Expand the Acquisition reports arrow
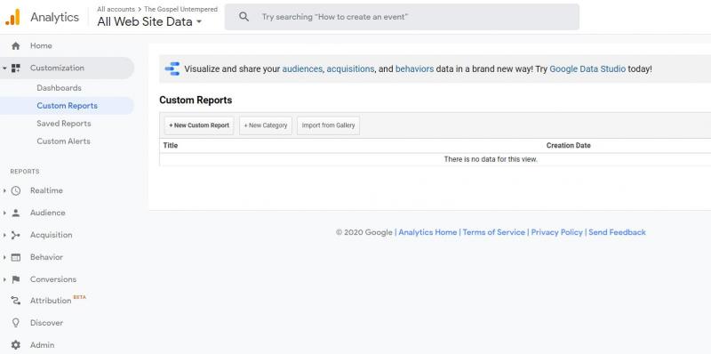Screen dimensions: 711x354 coord(4,235)
